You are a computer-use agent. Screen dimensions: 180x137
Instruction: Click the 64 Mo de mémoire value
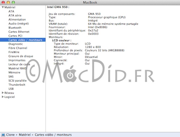pos(113,24)
